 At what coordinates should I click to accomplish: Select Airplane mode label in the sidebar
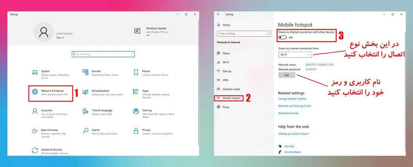(231, 89)
